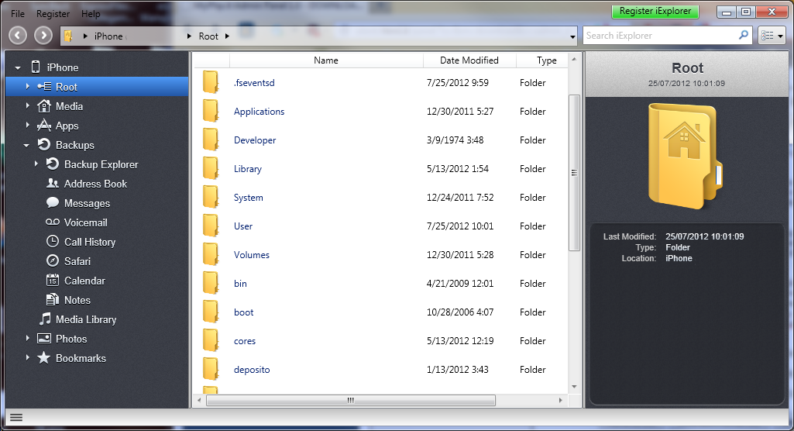Collapse the Backups tree node
This screenshot has width=794, height=431.
coord(26,145)
